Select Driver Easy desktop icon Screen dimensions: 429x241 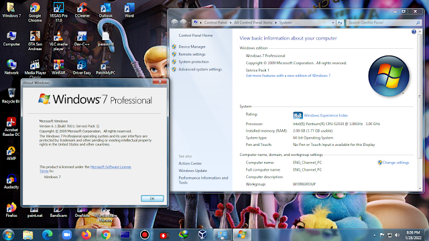(x=82, y=67)
